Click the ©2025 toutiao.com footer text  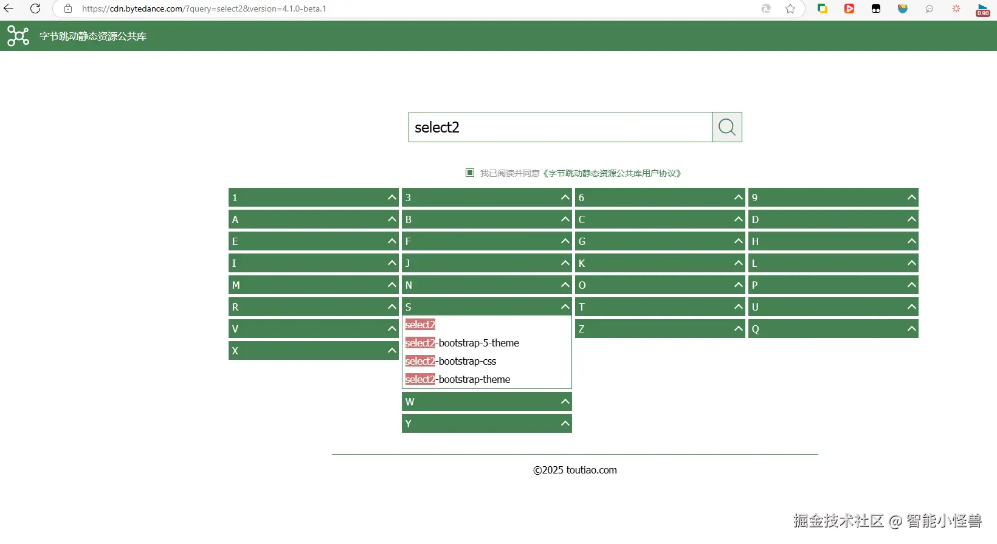tap(575, 470)
